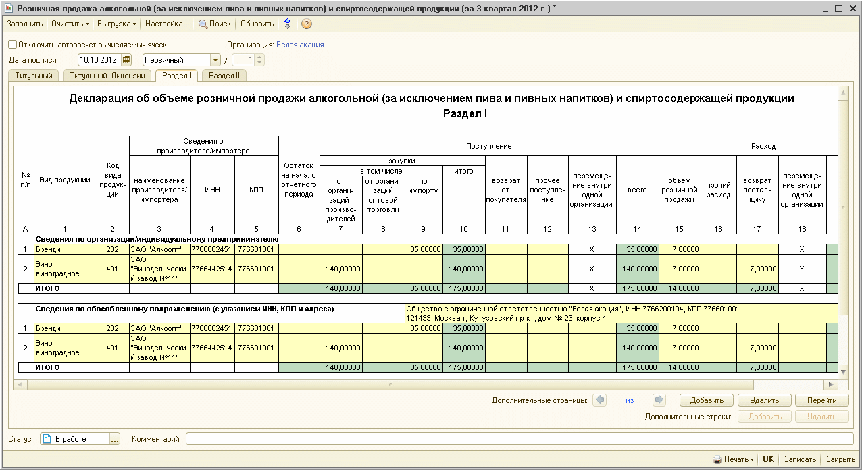Open the Первичный document type dropdown
The image size is (862, 470).
[x=216, y=60]
